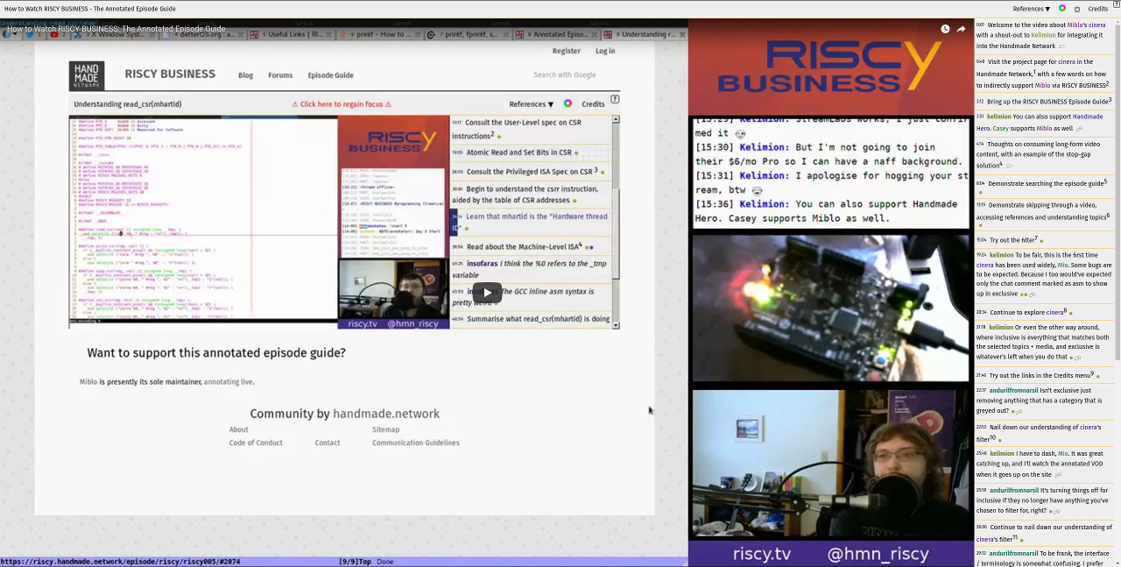The image size is (1121, 567).
Task: Click the 'Click here to regain focus' link
Action: 342,103
